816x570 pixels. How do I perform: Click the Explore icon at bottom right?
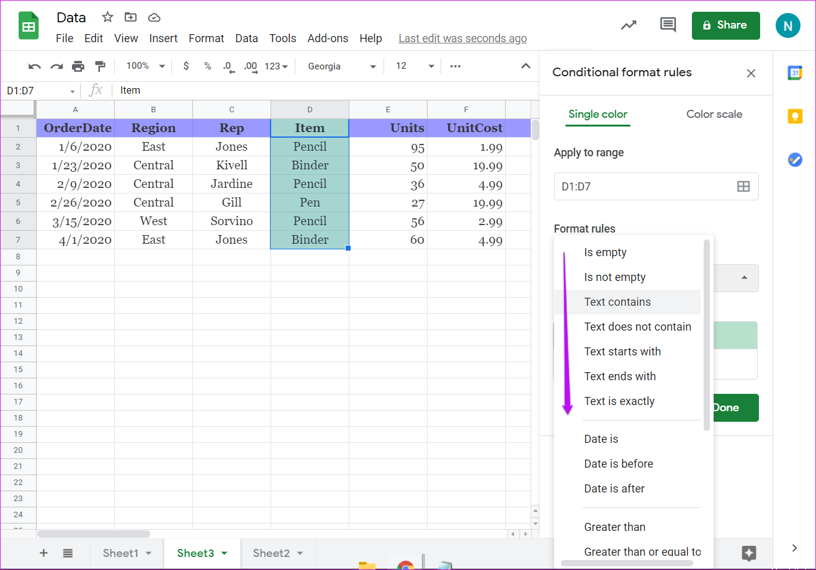pyautogui.click(x=749, y=553)
